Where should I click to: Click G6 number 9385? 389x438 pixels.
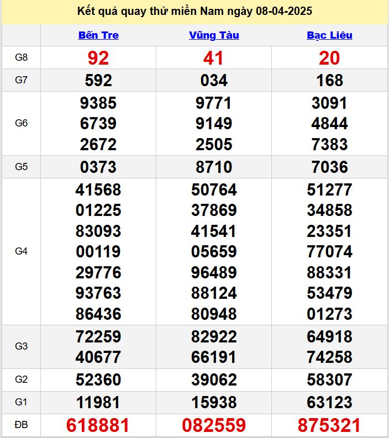98,103
